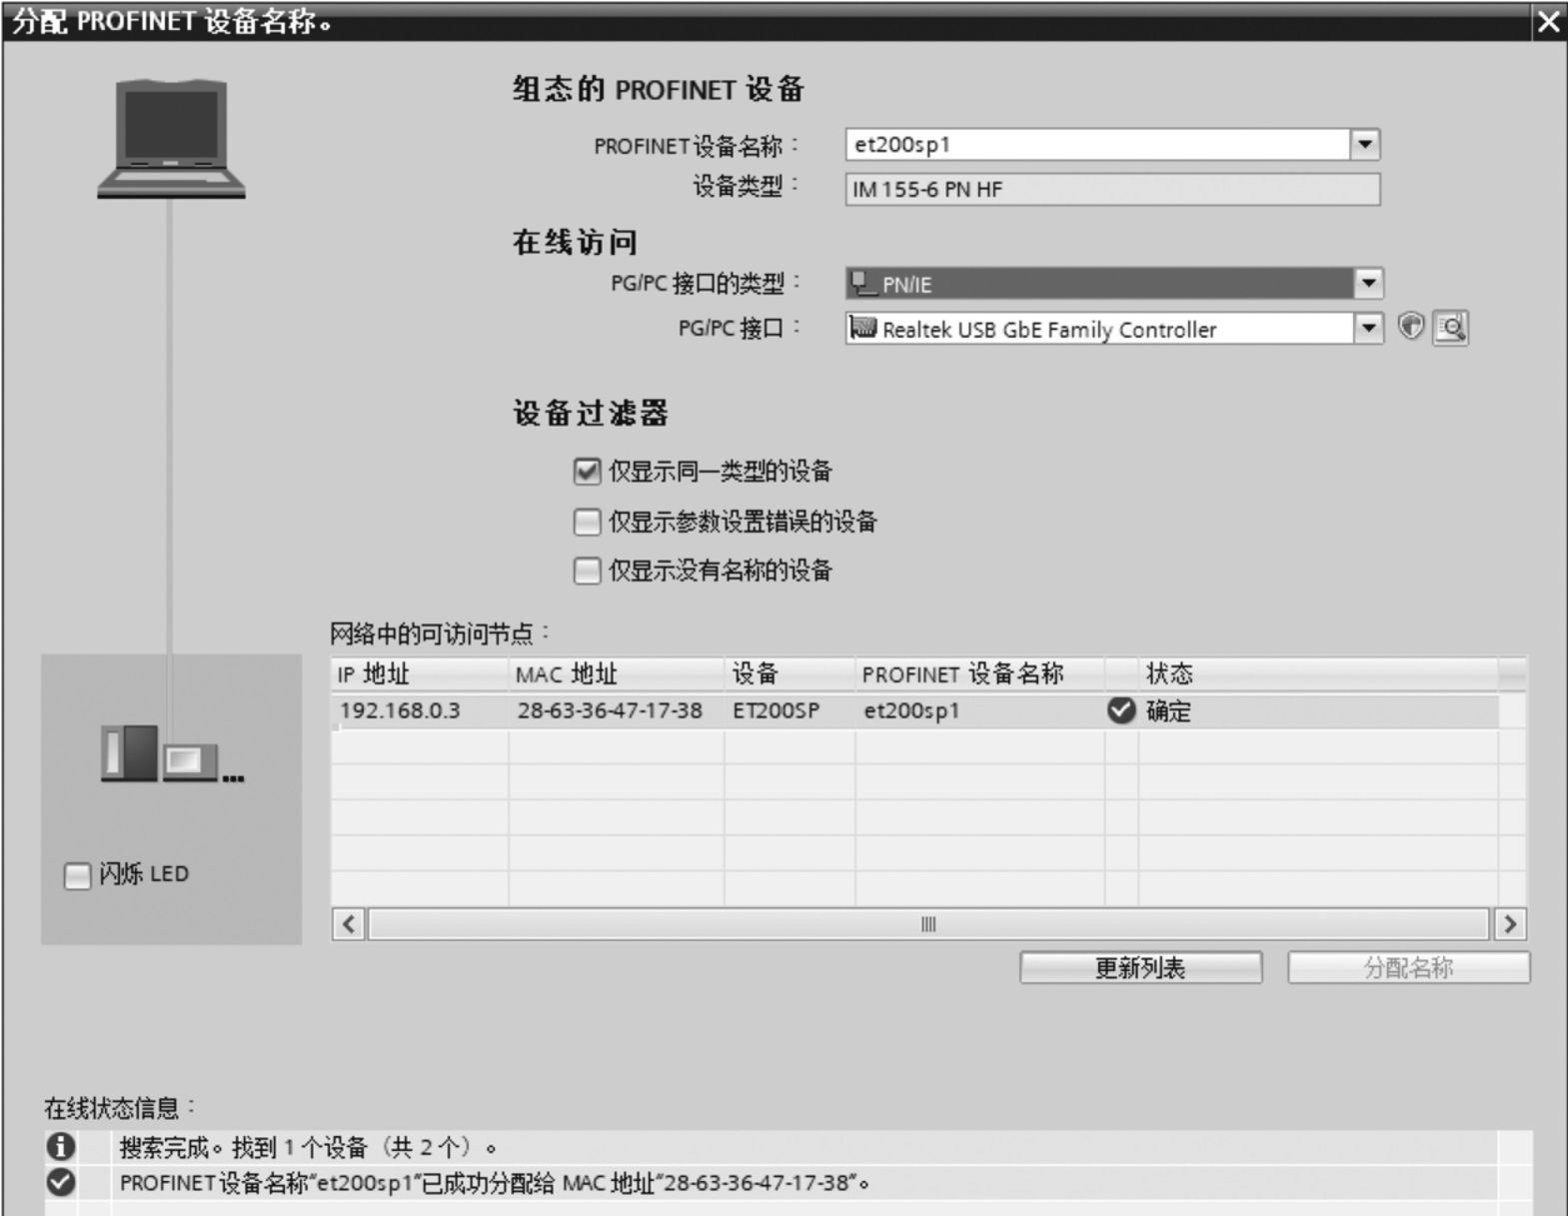Select the 192.168.0.3 IP address cell
This screenshot has height=1216, width=1568.
[x=420, y=710]
